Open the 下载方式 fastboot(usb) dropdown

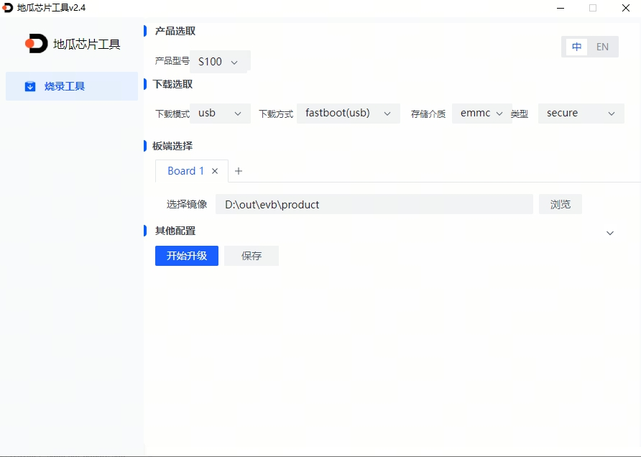(348, 114)
